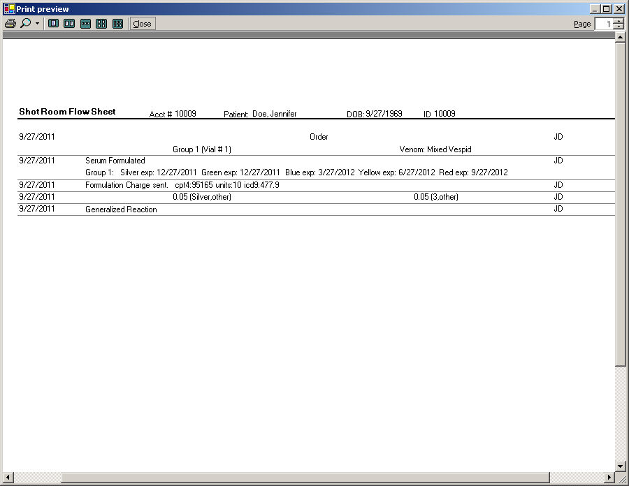
Task: Click the Page number input field
Action: [604, 24]
